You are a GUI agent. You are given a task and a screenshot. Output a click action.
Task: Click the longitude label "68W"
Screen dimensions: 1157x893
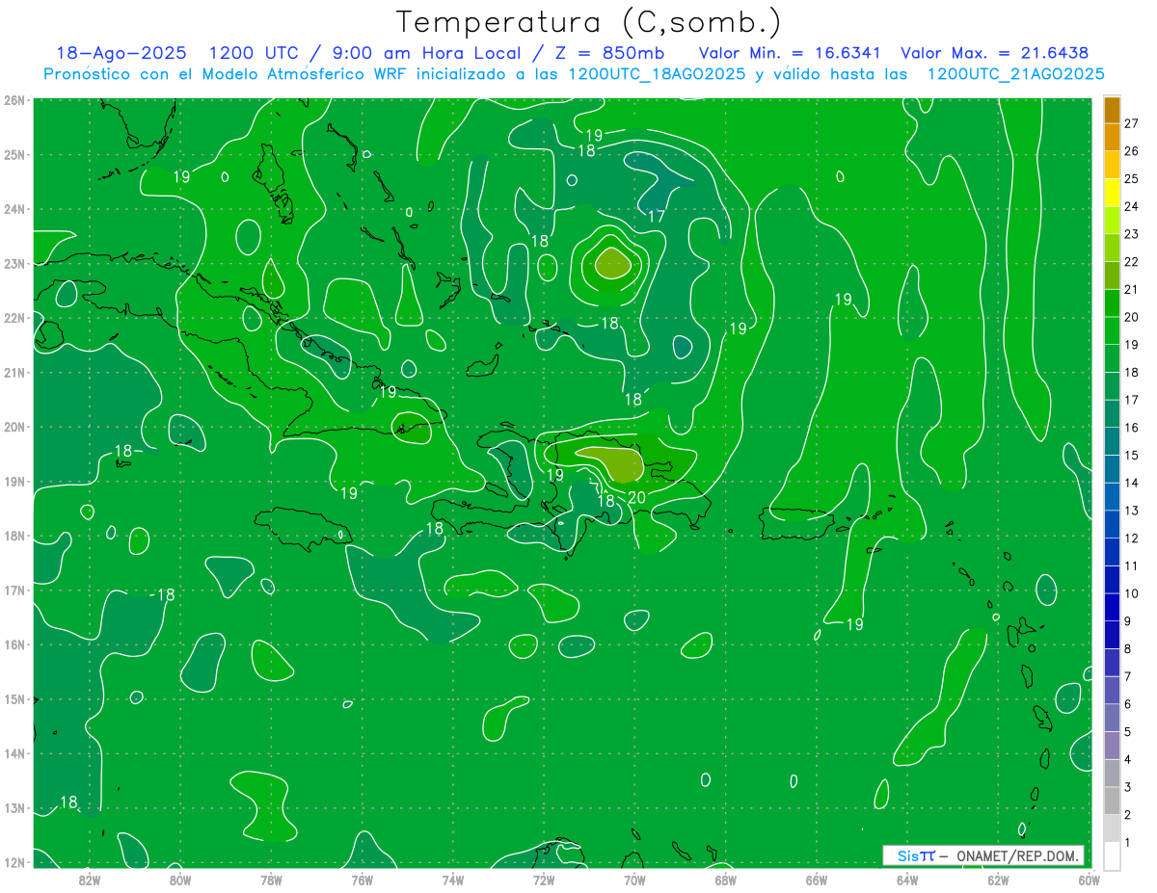[x=725, y=880]
